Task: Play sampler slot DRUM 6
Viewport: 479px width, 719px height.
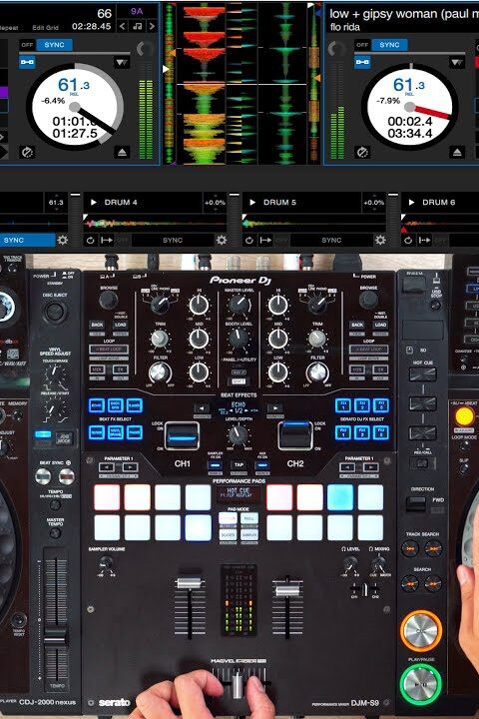Action: pyautogui.click(x=411, y=202)
